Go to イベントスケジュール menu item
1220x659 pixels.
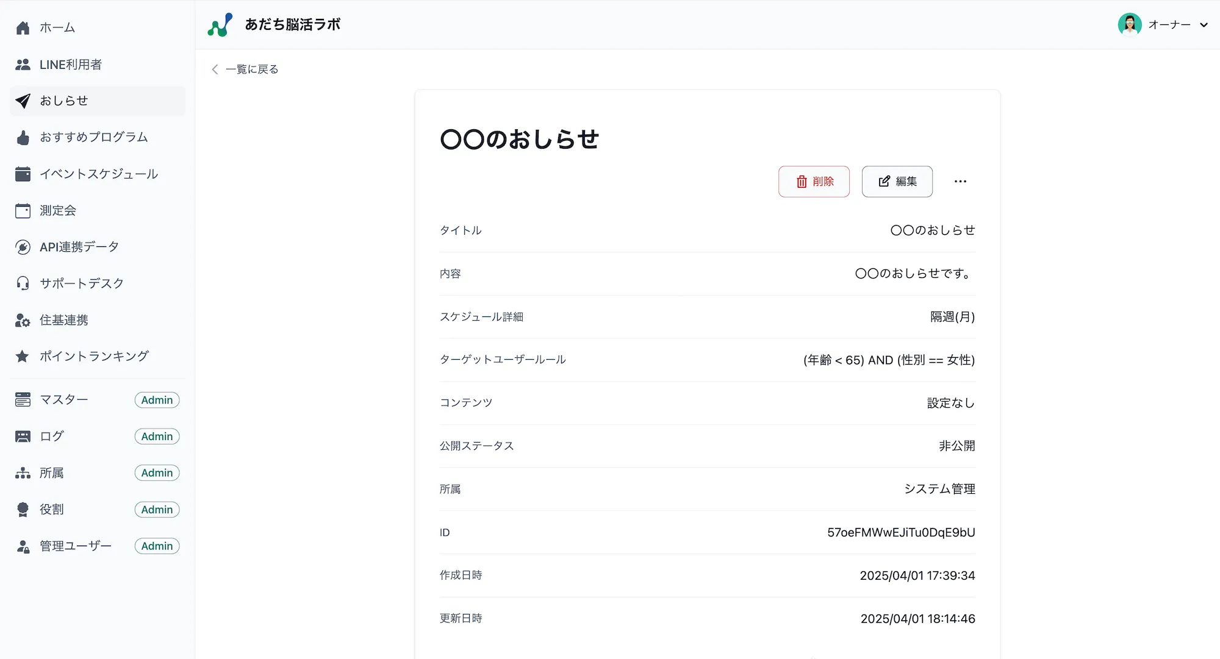coord(98,174)
